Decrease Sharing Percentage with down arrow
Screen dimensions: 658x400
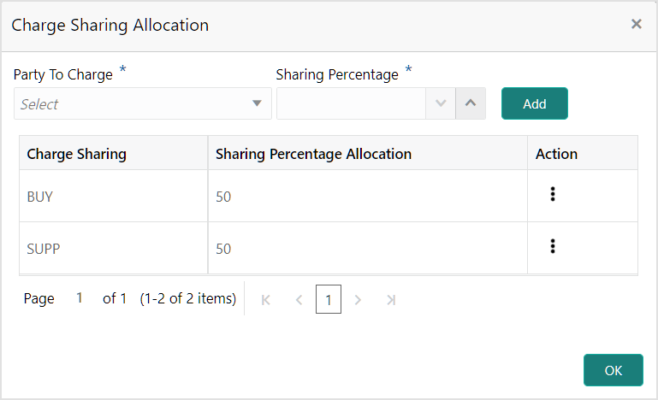click(x=441, y=104)
